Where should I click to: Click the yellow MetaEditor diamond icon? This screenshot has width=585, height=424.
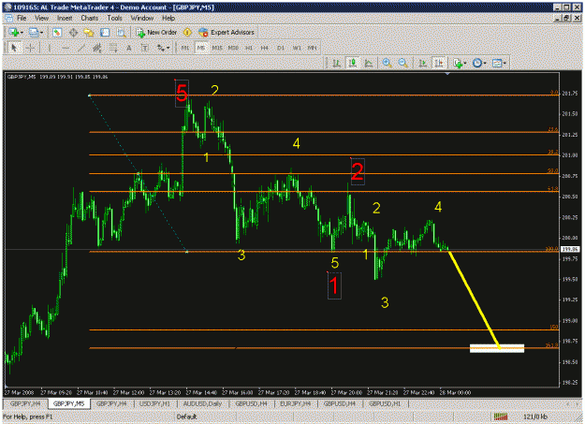pos(187,33)
